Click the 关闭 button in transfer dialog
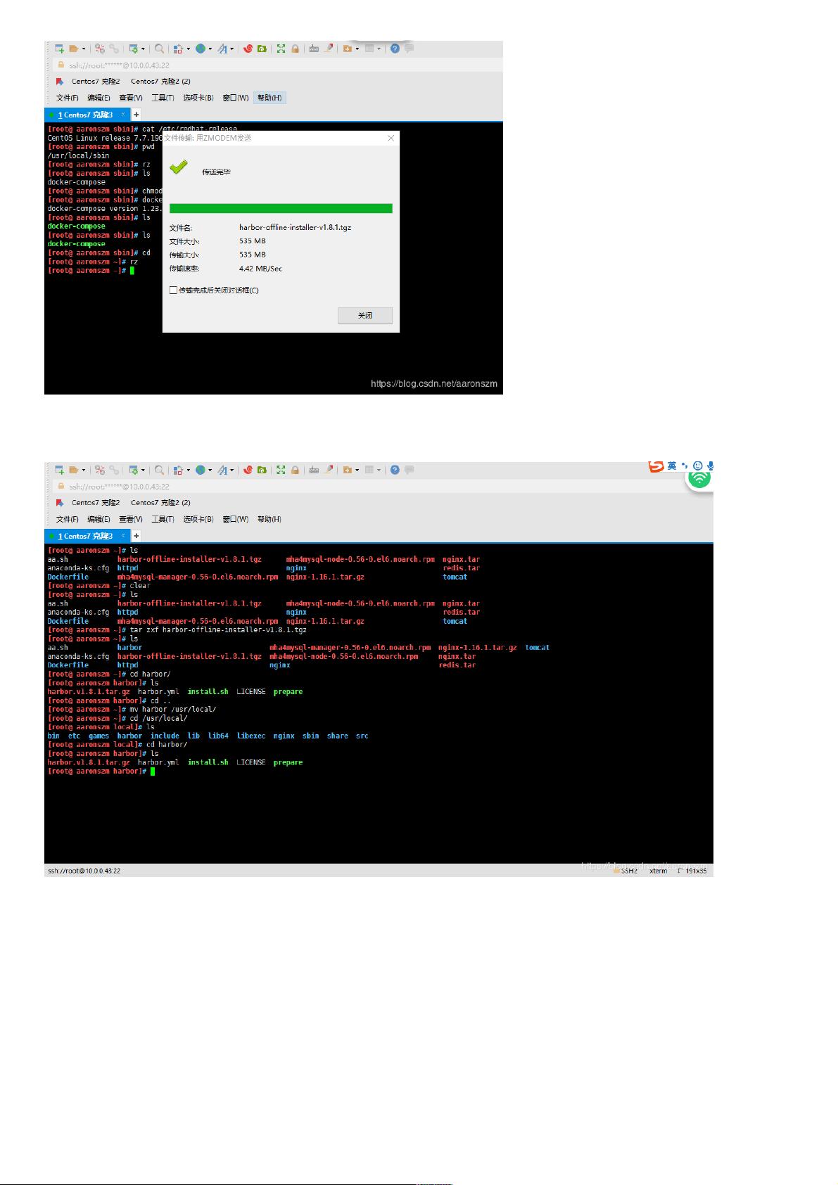This screenshot has width=838, height=1185. point(364,316)
